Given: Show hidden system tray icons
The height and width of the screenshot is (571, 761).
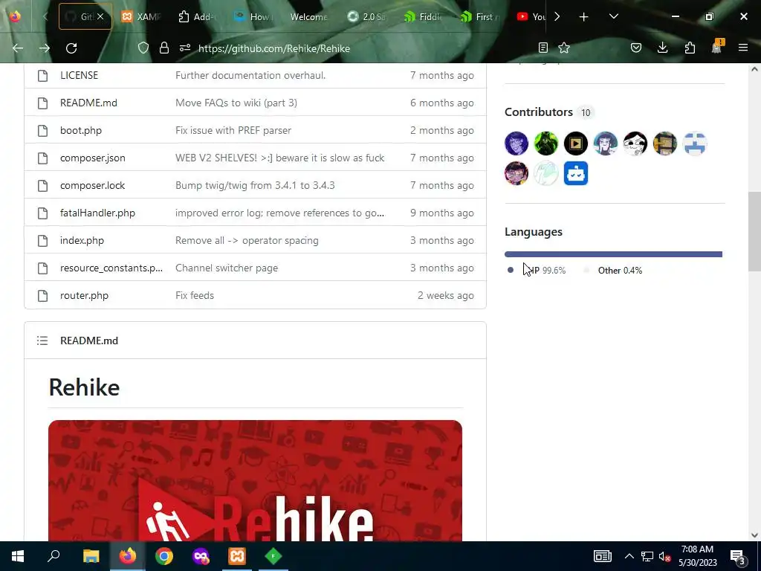Looking at the screenshot, I should point(629,556).
